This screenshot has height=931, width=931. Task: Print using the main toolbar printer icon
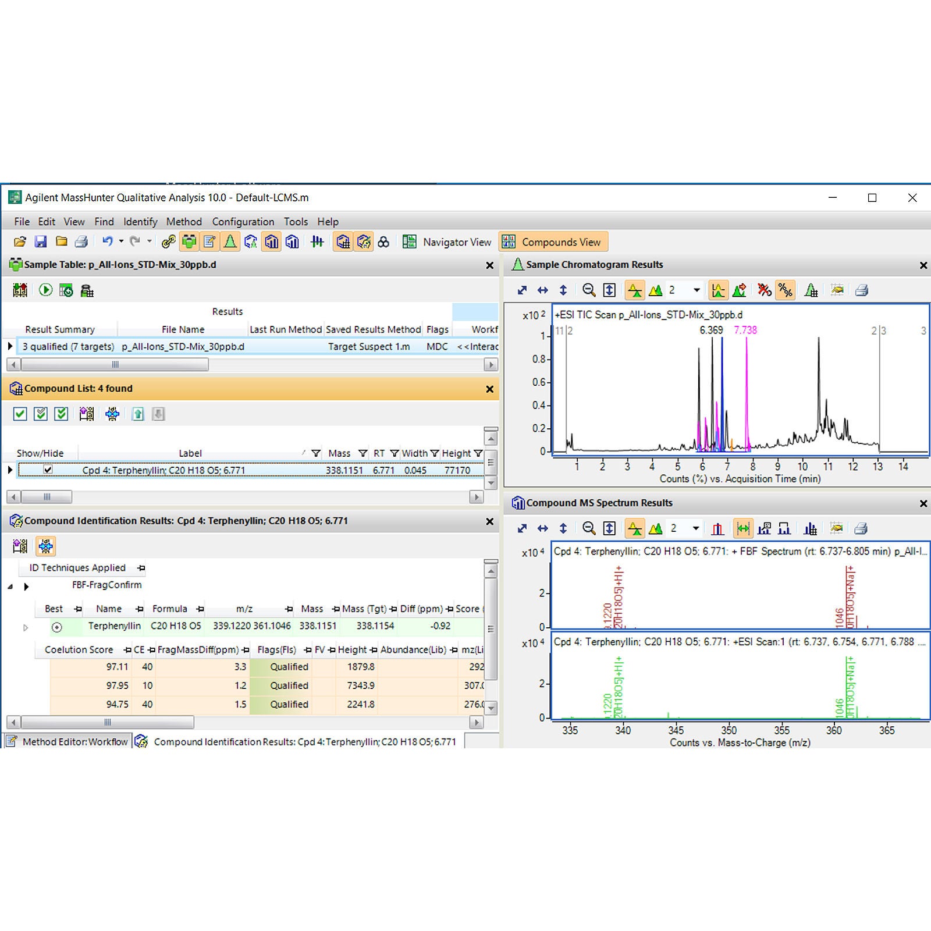81,241
